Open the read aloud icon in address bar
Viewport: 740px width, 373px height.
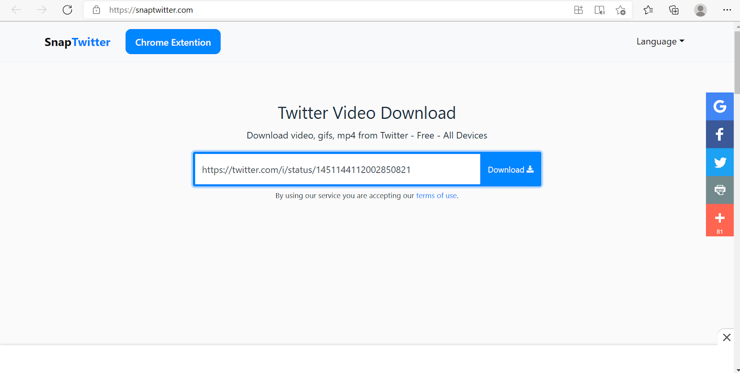pyautogui.click(x=599, y=10)
